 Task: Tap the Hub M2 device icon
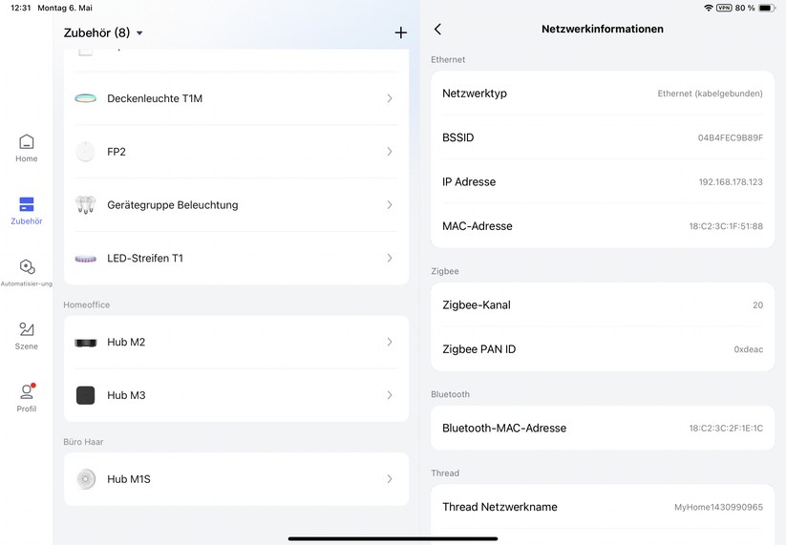[x=86, y=343]
